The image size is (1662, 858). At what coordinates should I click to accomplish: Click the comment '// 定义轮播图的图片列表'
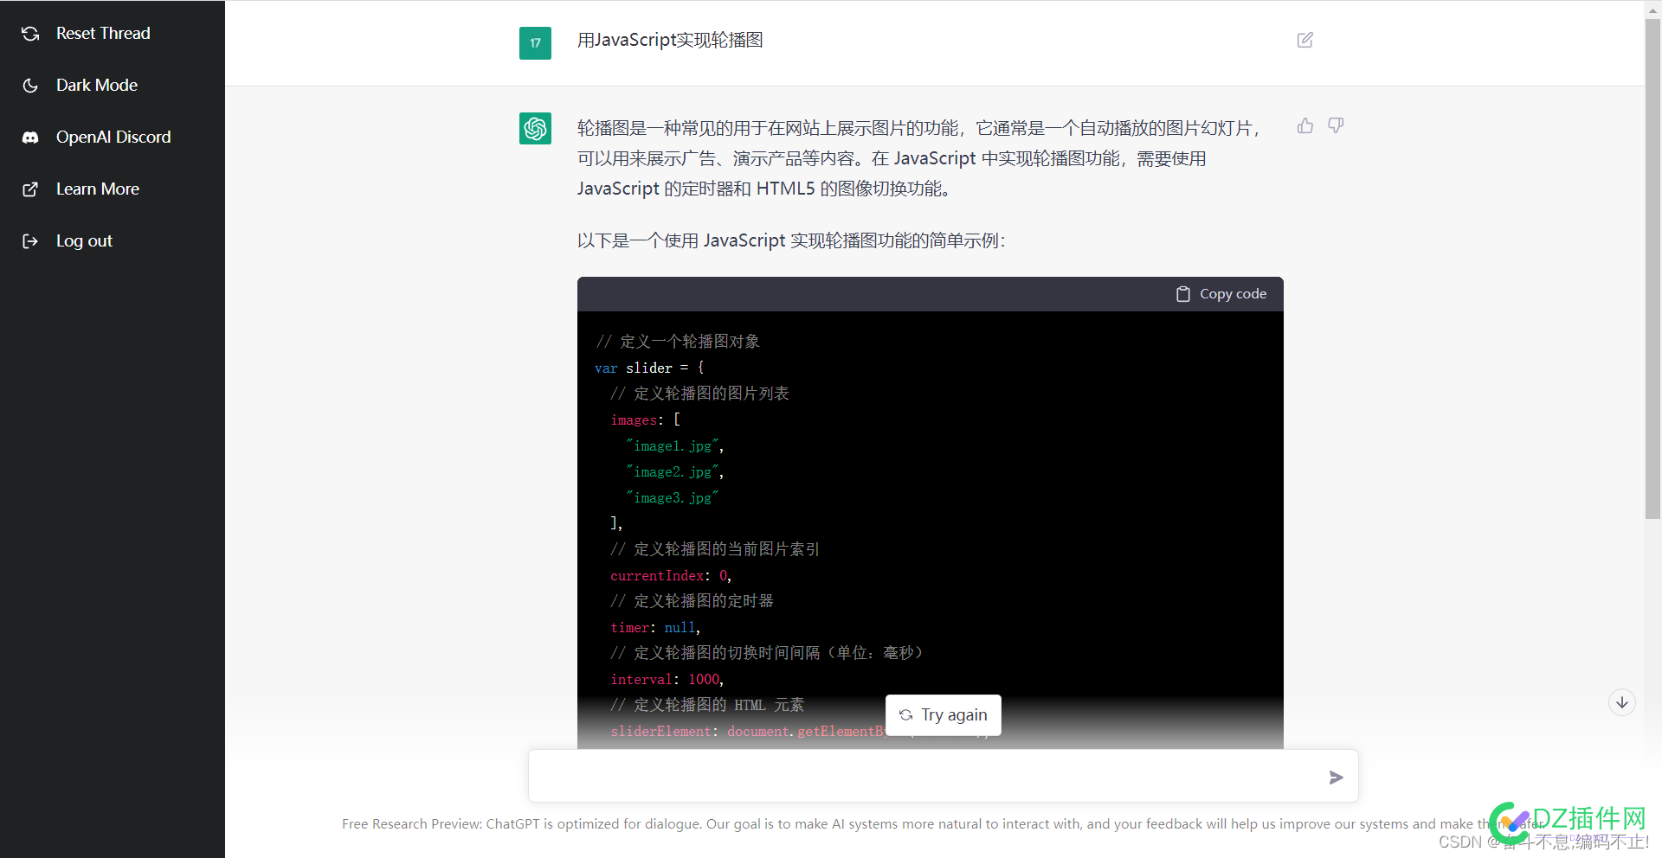pos(699,394)
